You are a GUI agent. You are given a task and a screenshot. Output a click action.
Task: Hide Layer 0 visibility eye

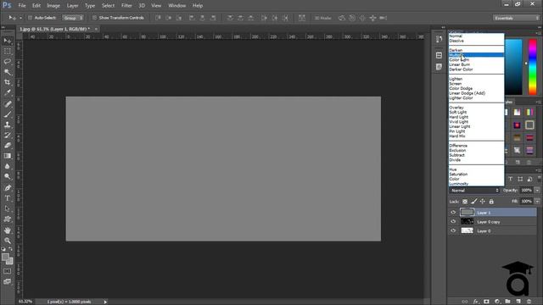tap(453, 230)
